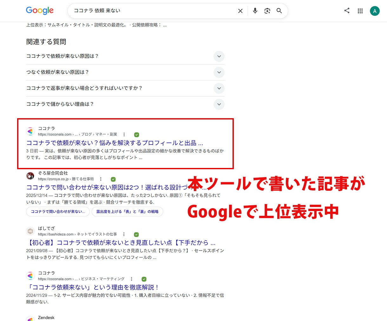This screenshot has width=387, height=321.
Task: Click ぞろ屋合同会社 favicon
Action: 30,176
